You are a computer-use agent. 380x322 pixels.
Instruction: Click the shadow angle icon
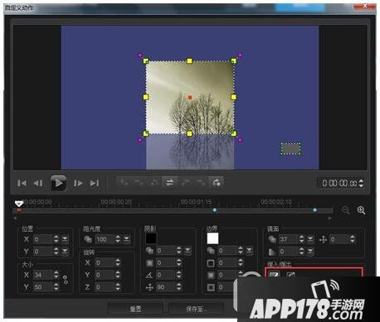pyautogui.click(x=149, y=275)
